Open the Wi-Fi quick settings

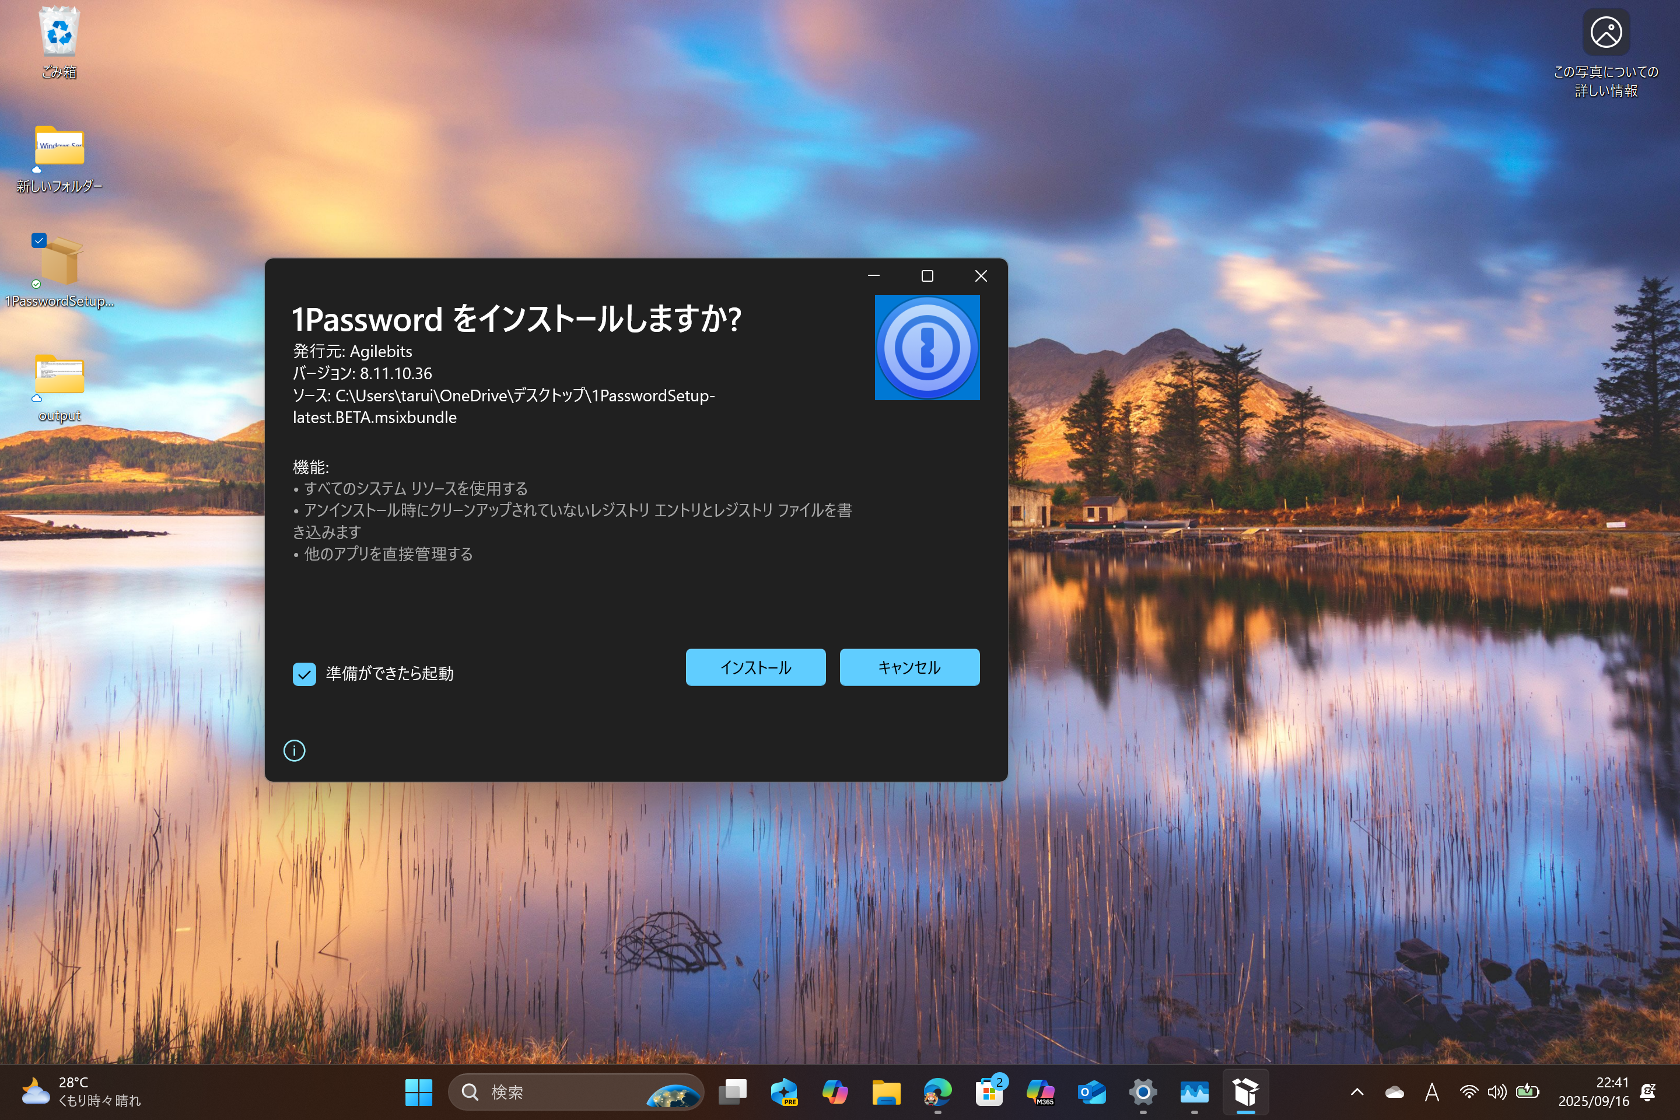(x=1469, y=1091)
